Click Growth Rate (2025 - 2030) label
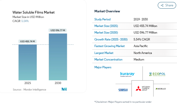 click(111, 39)
